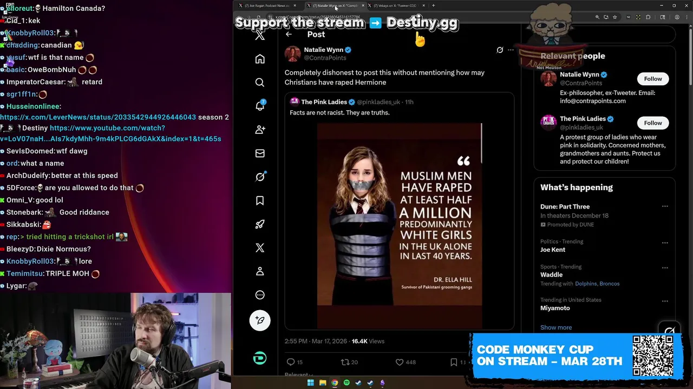Open LeverNews status link in chat

tap(98, 117)
